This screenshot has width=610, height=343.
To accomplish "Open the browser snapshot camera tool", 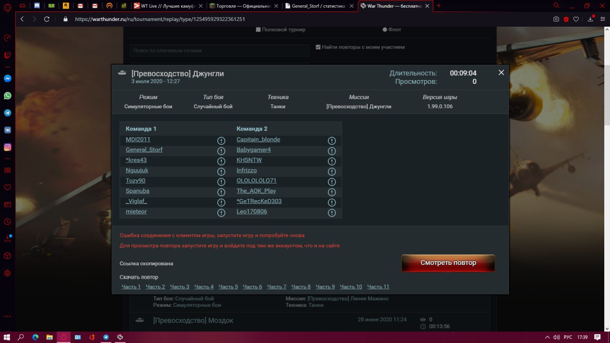I will [x=556, y=19].
